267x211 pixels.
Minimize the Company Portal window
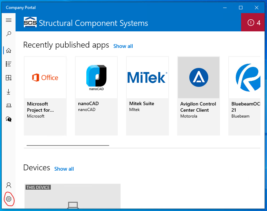click(x=225, y=8)
